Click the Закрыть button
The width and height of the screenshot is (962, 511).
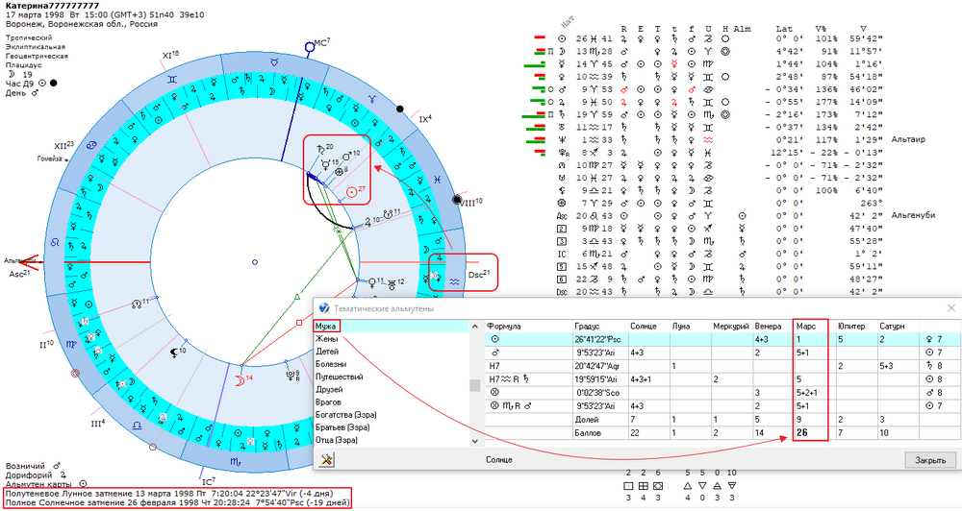coord(930,460)
